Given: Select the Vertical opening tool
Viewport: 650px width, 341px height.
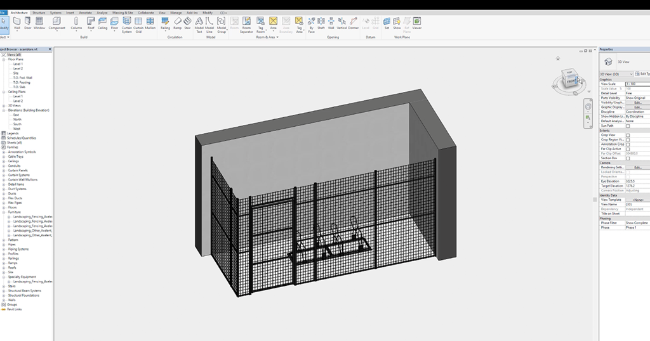Looking at the screenshot, I should click(x=342, y=23).
